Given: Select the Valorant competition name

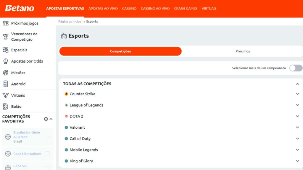Looking at the screenshot, I should [x=77, y=127].
